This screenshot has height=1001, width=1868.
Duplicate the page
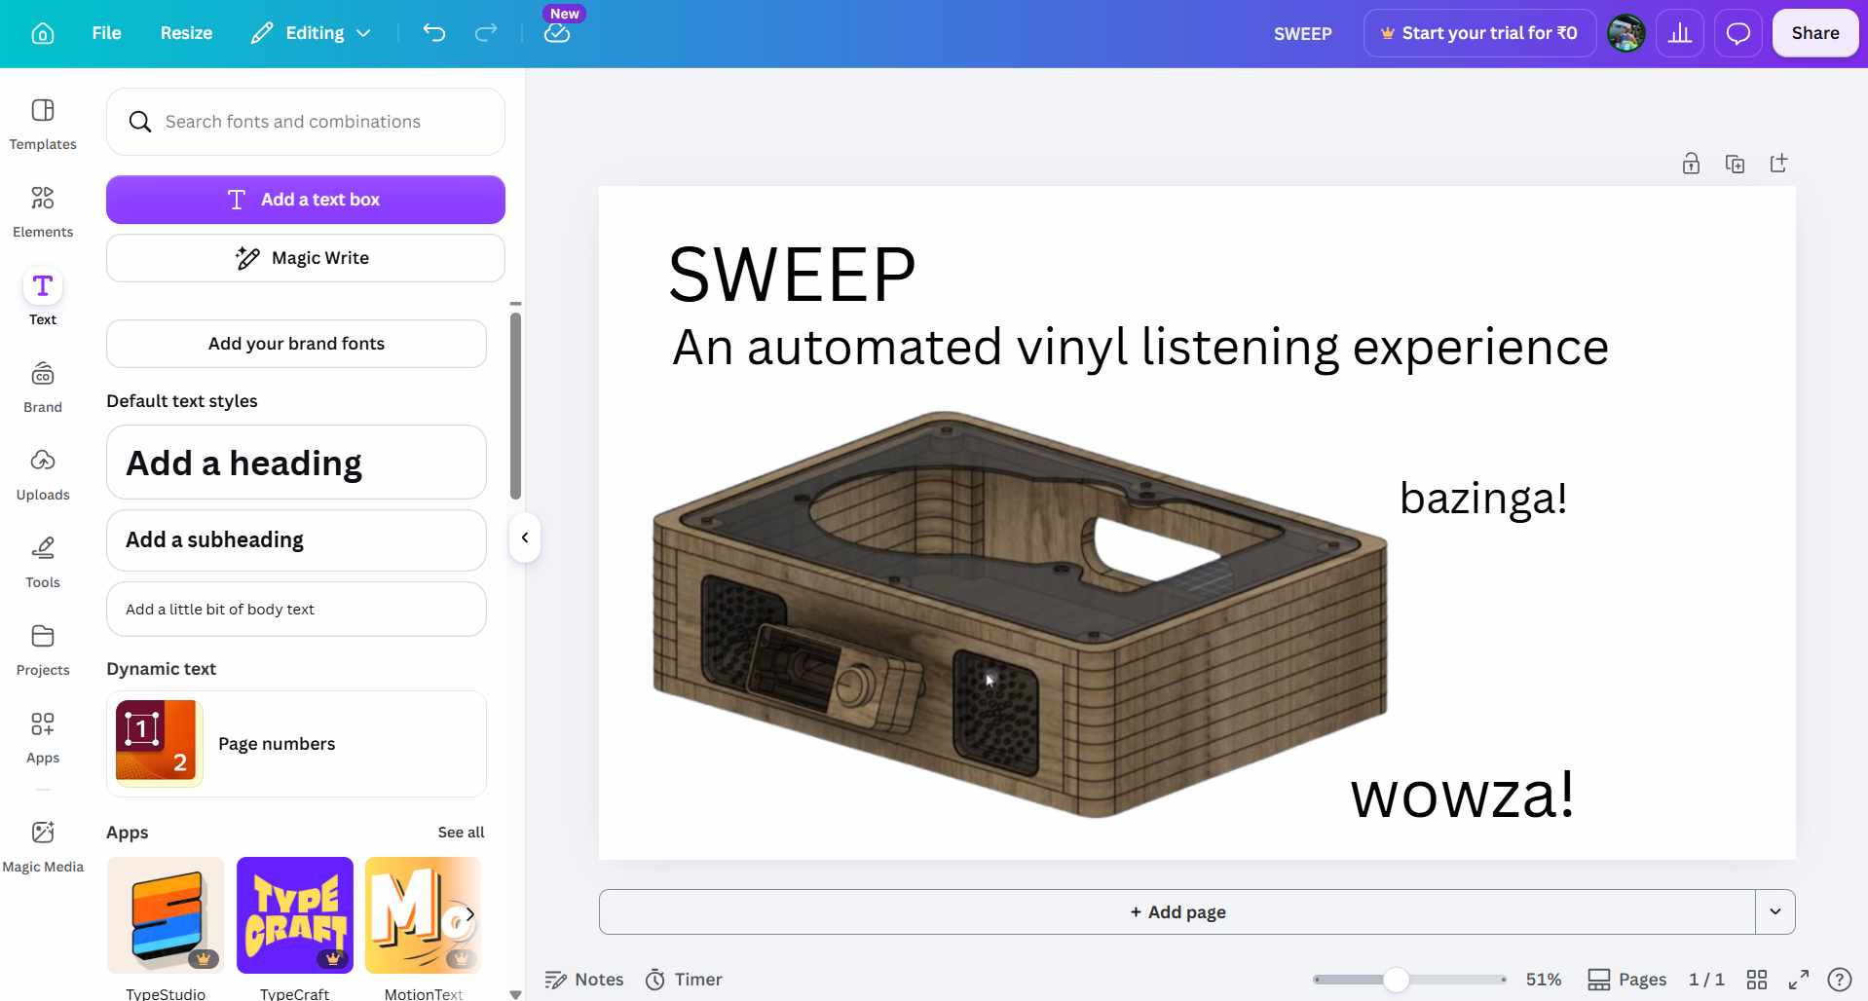1735,164
